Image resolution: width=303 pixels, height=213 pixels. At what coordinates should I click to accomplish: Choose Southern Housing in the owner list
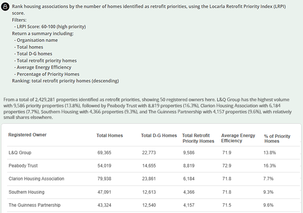click(27, 192)
